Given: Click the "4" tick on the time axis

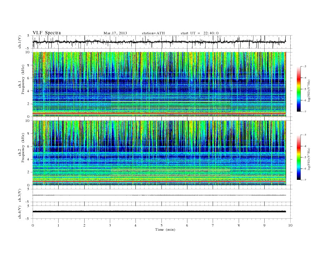Looking at the screenshot, I should (135, 225).
